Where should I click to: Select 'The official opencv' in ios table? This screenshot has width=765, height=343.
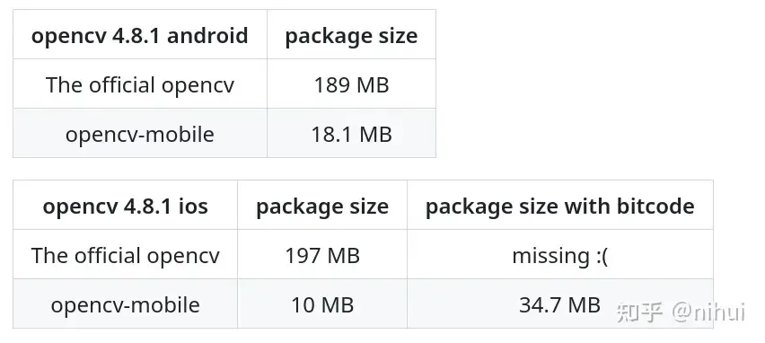point(126,255)
